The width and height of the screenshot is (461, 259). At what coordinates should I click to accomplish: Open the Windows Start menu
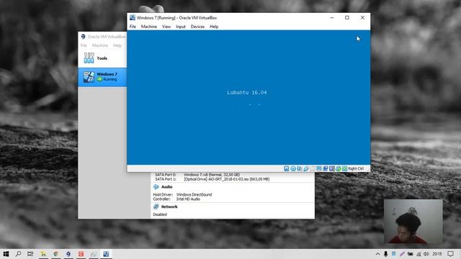point(6,254)
